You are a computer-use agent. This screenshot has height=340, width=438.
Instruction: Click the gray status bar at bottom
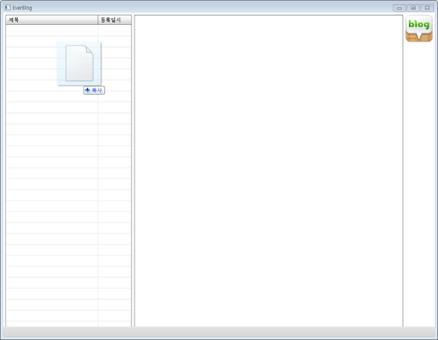219,331
